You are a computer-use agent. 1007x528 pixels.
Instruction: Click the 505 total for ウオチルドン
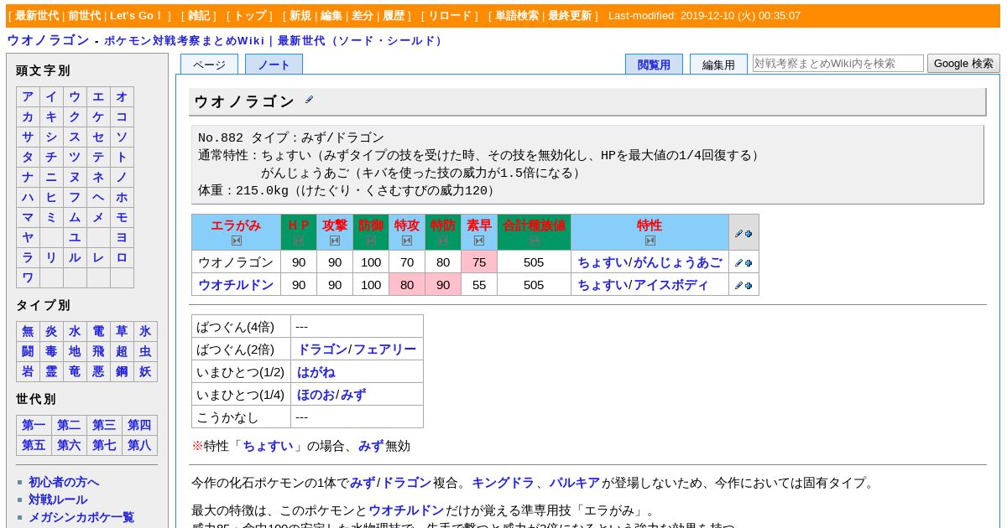point(534,285)
